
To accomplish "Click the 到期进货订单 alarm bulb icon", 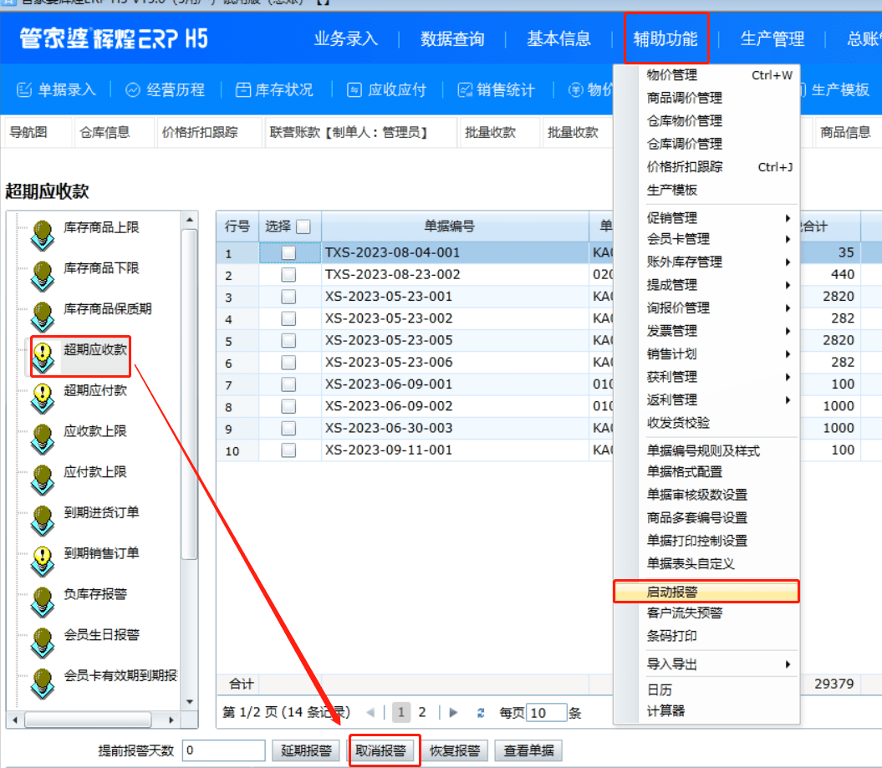I will 43,521.
